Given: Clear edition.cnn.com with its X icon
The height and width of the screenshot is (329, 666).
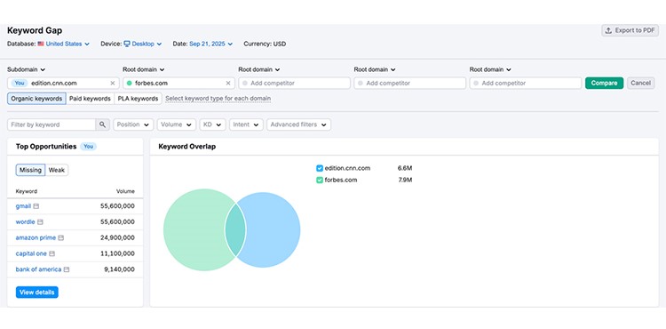Looking at the screenshot, I should (113, 84).
